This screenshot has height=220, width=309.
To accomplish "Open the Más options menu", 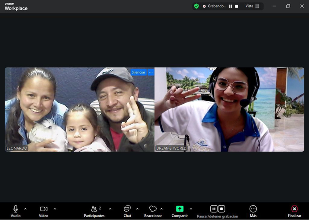I will click(253, 209).
